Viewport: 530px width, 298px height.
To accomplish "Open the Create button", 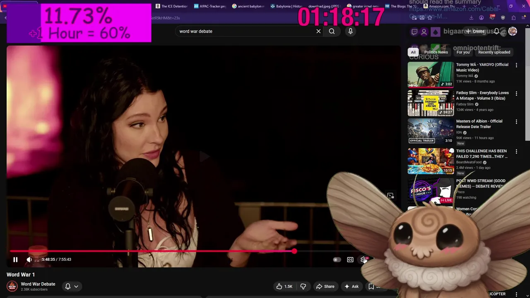I will pyautogui.click(x=475, y=31).
